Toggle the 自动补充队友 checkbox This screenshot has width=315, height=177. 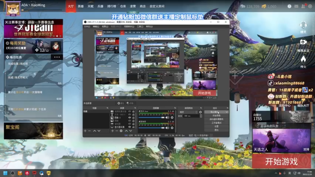click(257, 126)
